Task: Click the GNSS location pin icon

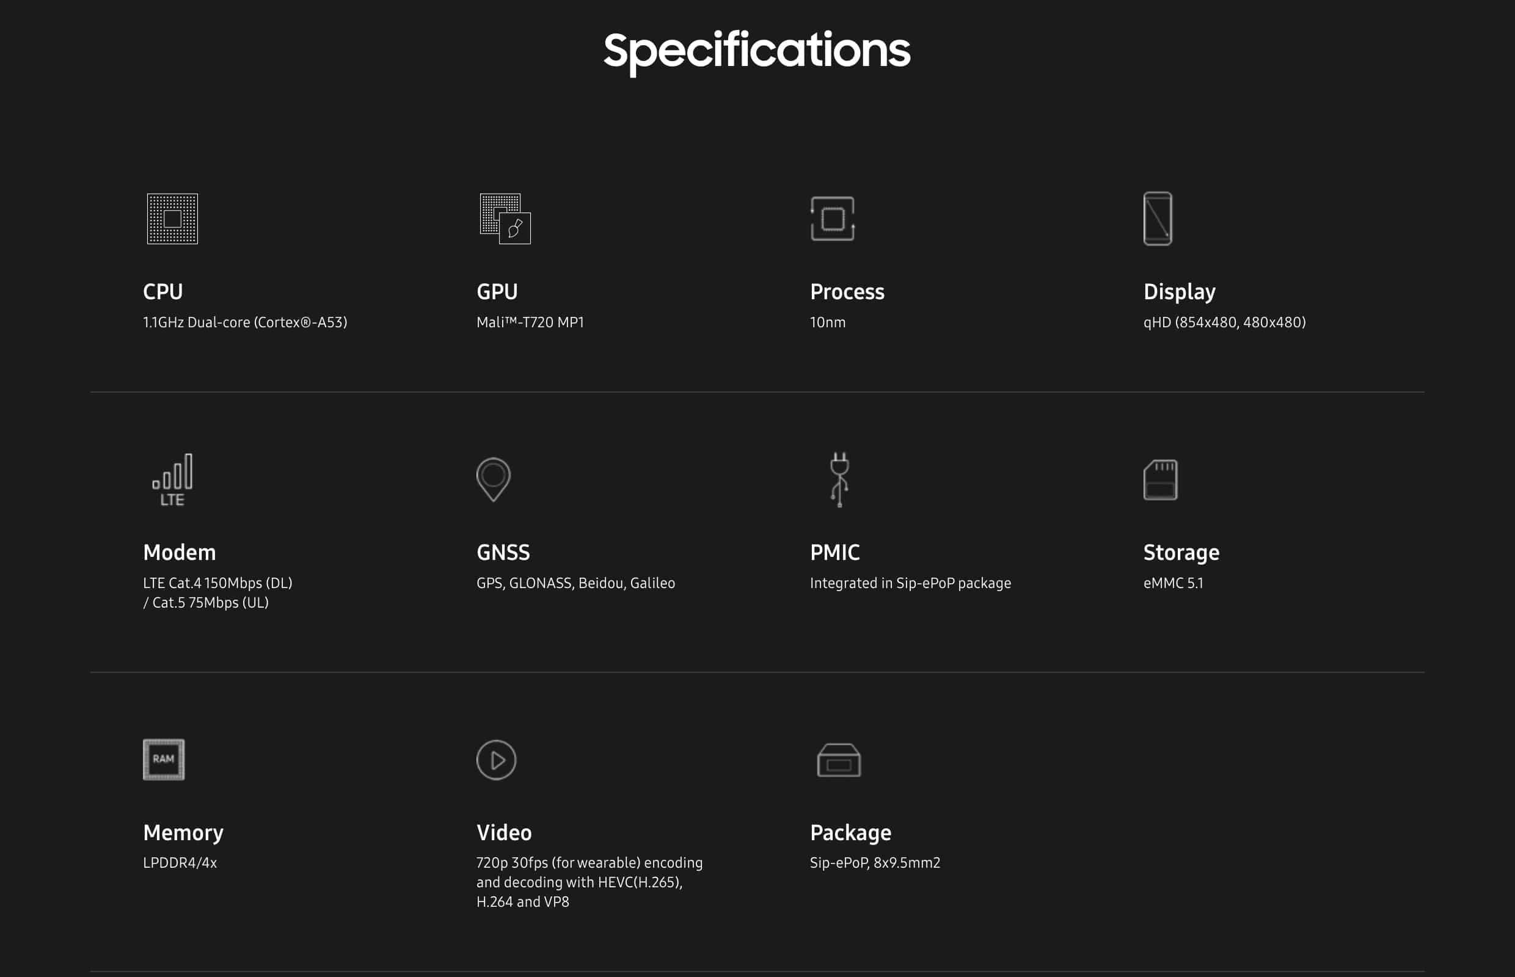Action: click(493, 479)
